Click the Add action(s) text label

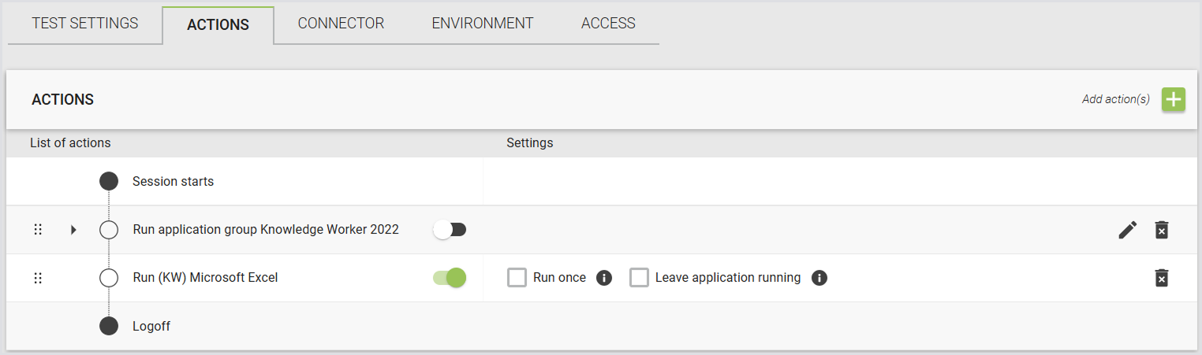tap(1116, 99)
